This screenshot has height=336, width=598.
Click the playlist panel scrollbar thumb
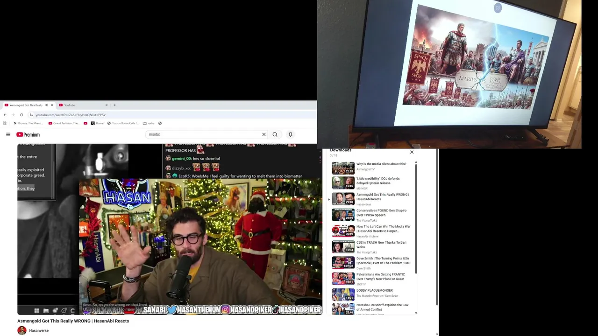416,219
